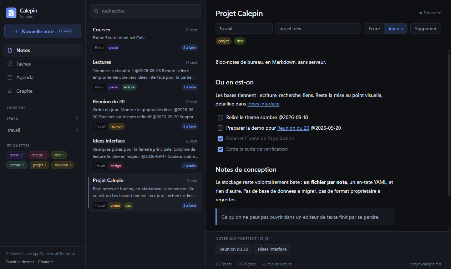Click Ouvrir le dossier
Image resolution: width=451 pixels, height=269 pixels.
tap(20, 262)
